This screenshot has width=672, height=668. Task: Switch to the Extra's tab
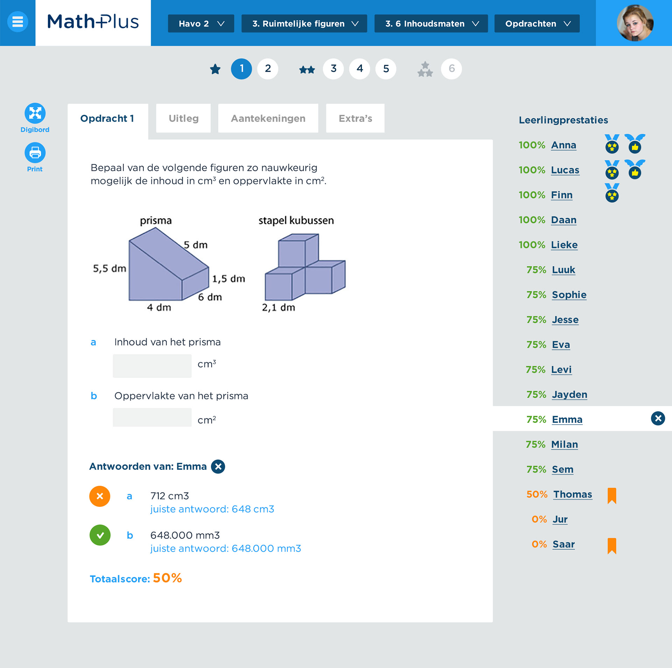click(355, 118)
